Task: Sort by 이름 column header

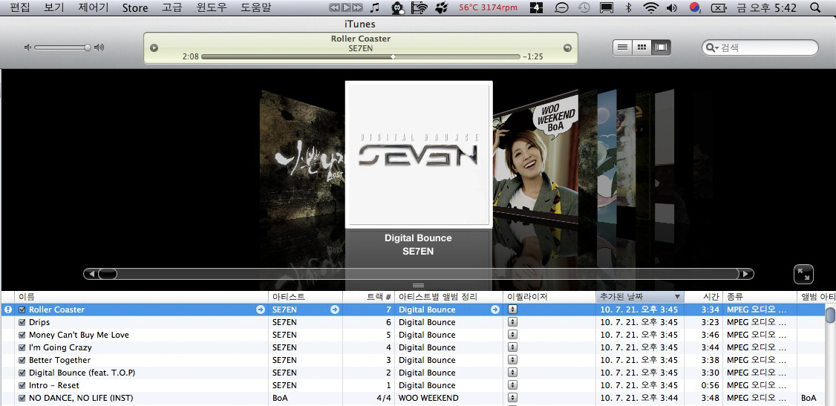Action: pos(141,297)
